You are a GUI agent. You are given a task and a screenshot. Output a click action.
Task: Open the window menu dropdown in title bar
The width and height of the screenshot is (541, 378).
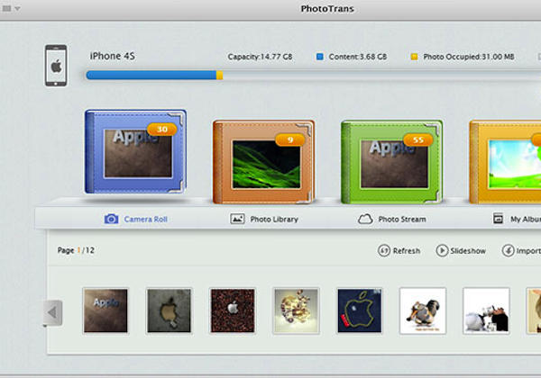pos(12,9)
